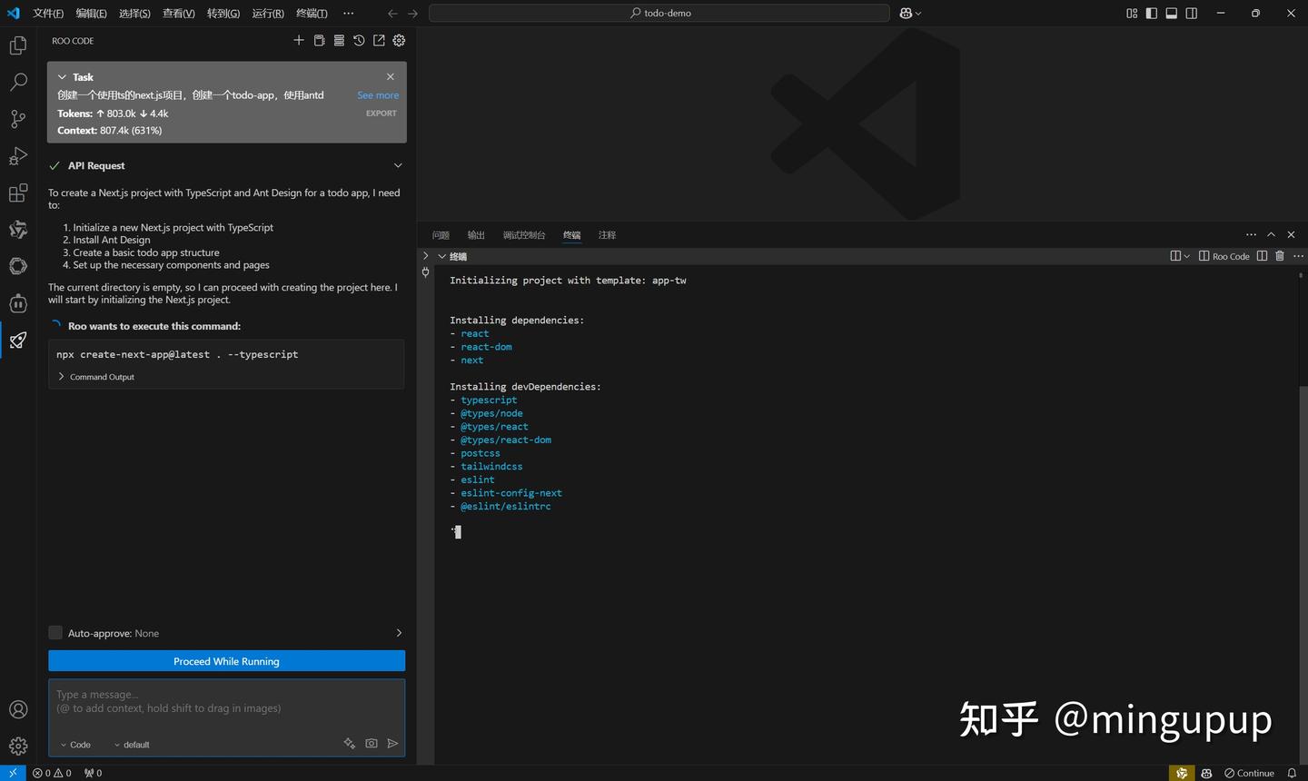Open Source Control in the activity bar
The width and height of the screenshot is (1308, 781).
click(17, 119)
